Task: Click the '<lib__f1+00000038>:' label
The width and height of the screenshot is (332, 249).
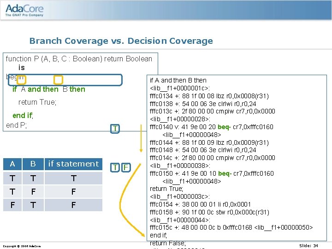Action: 180,166
